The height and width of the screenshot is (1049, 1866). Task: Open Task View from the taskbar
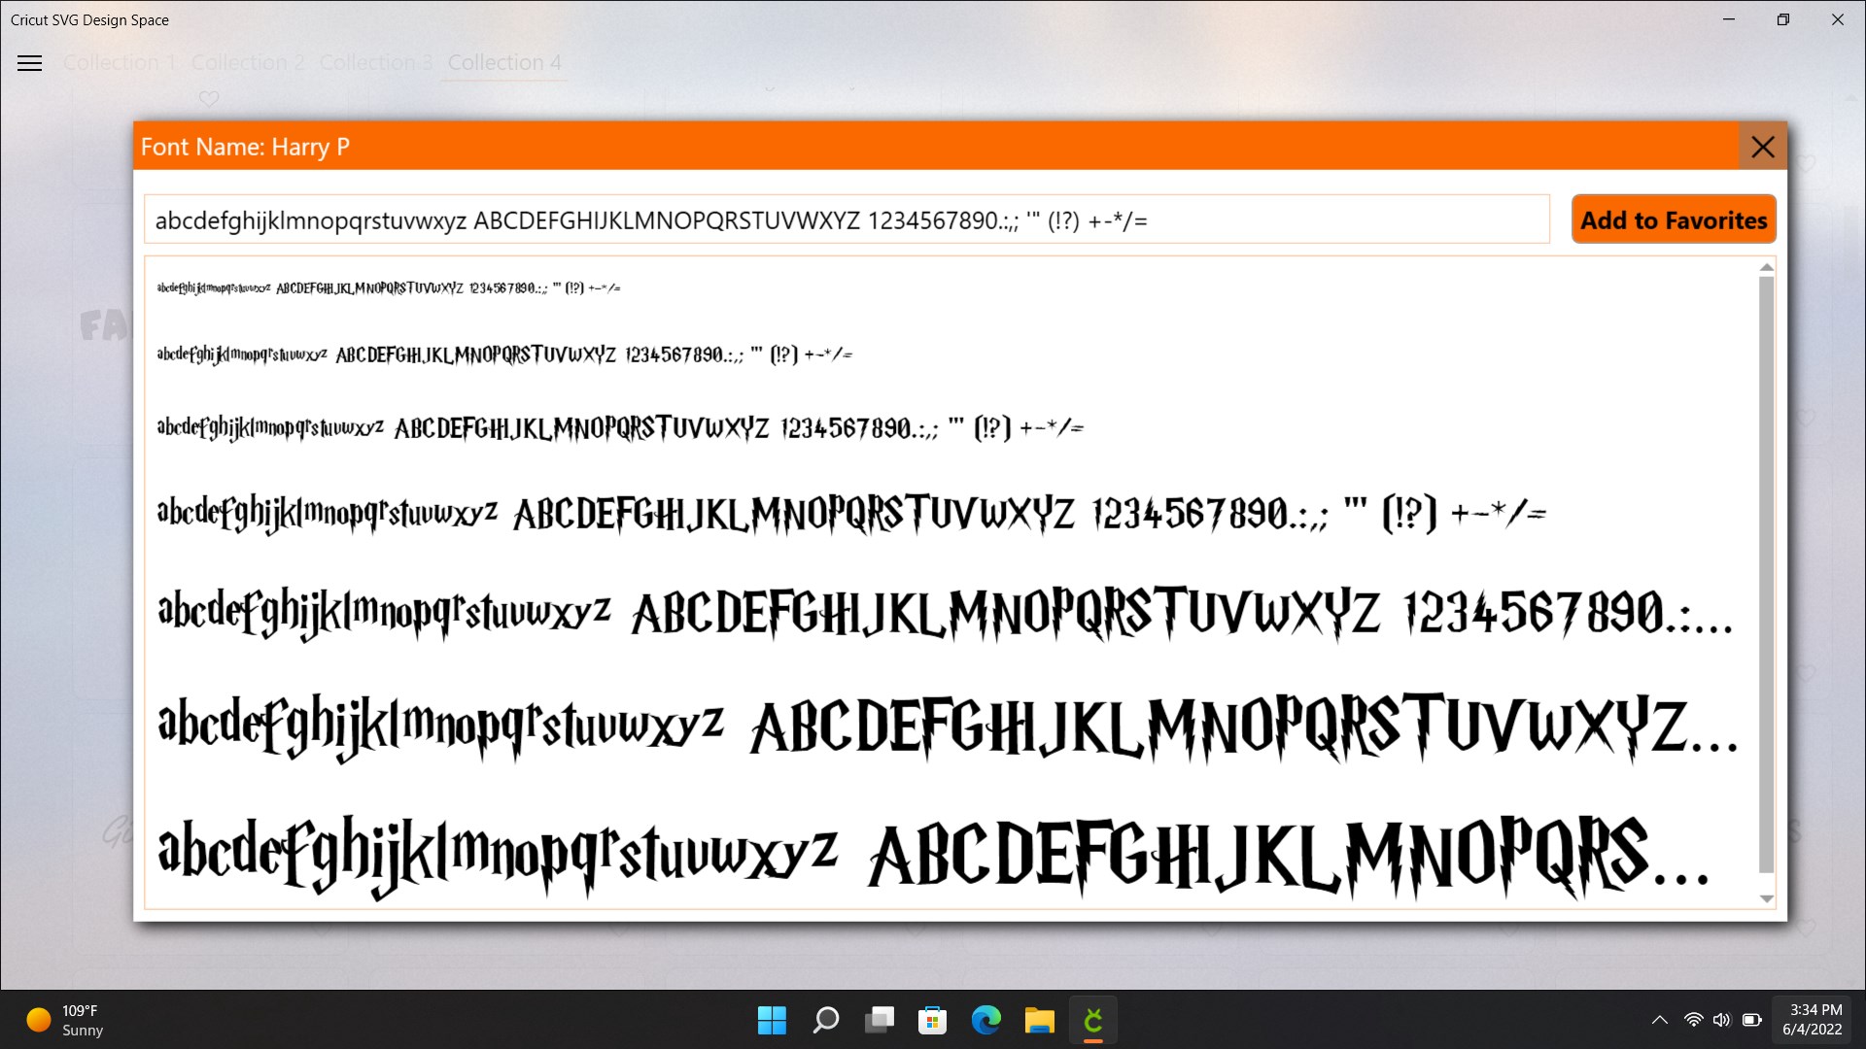(880, 1020)
